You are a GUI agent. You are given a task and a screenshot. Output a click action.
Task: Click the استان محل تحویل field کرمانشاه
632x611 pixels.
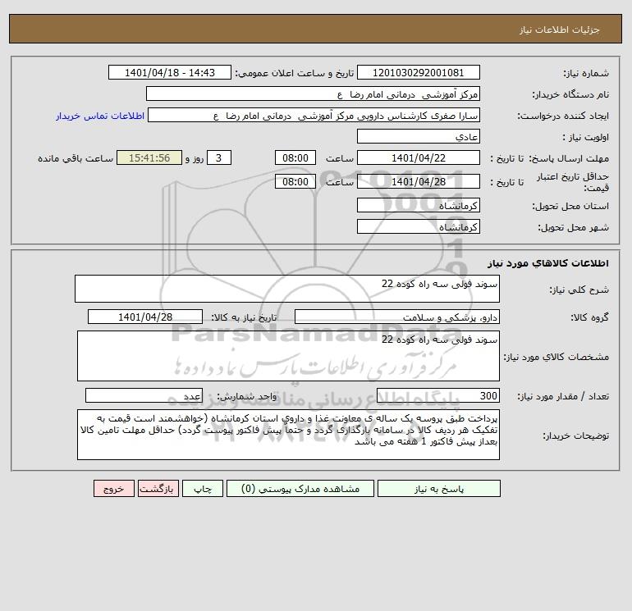pyautogui.click(x=419, y=205)
